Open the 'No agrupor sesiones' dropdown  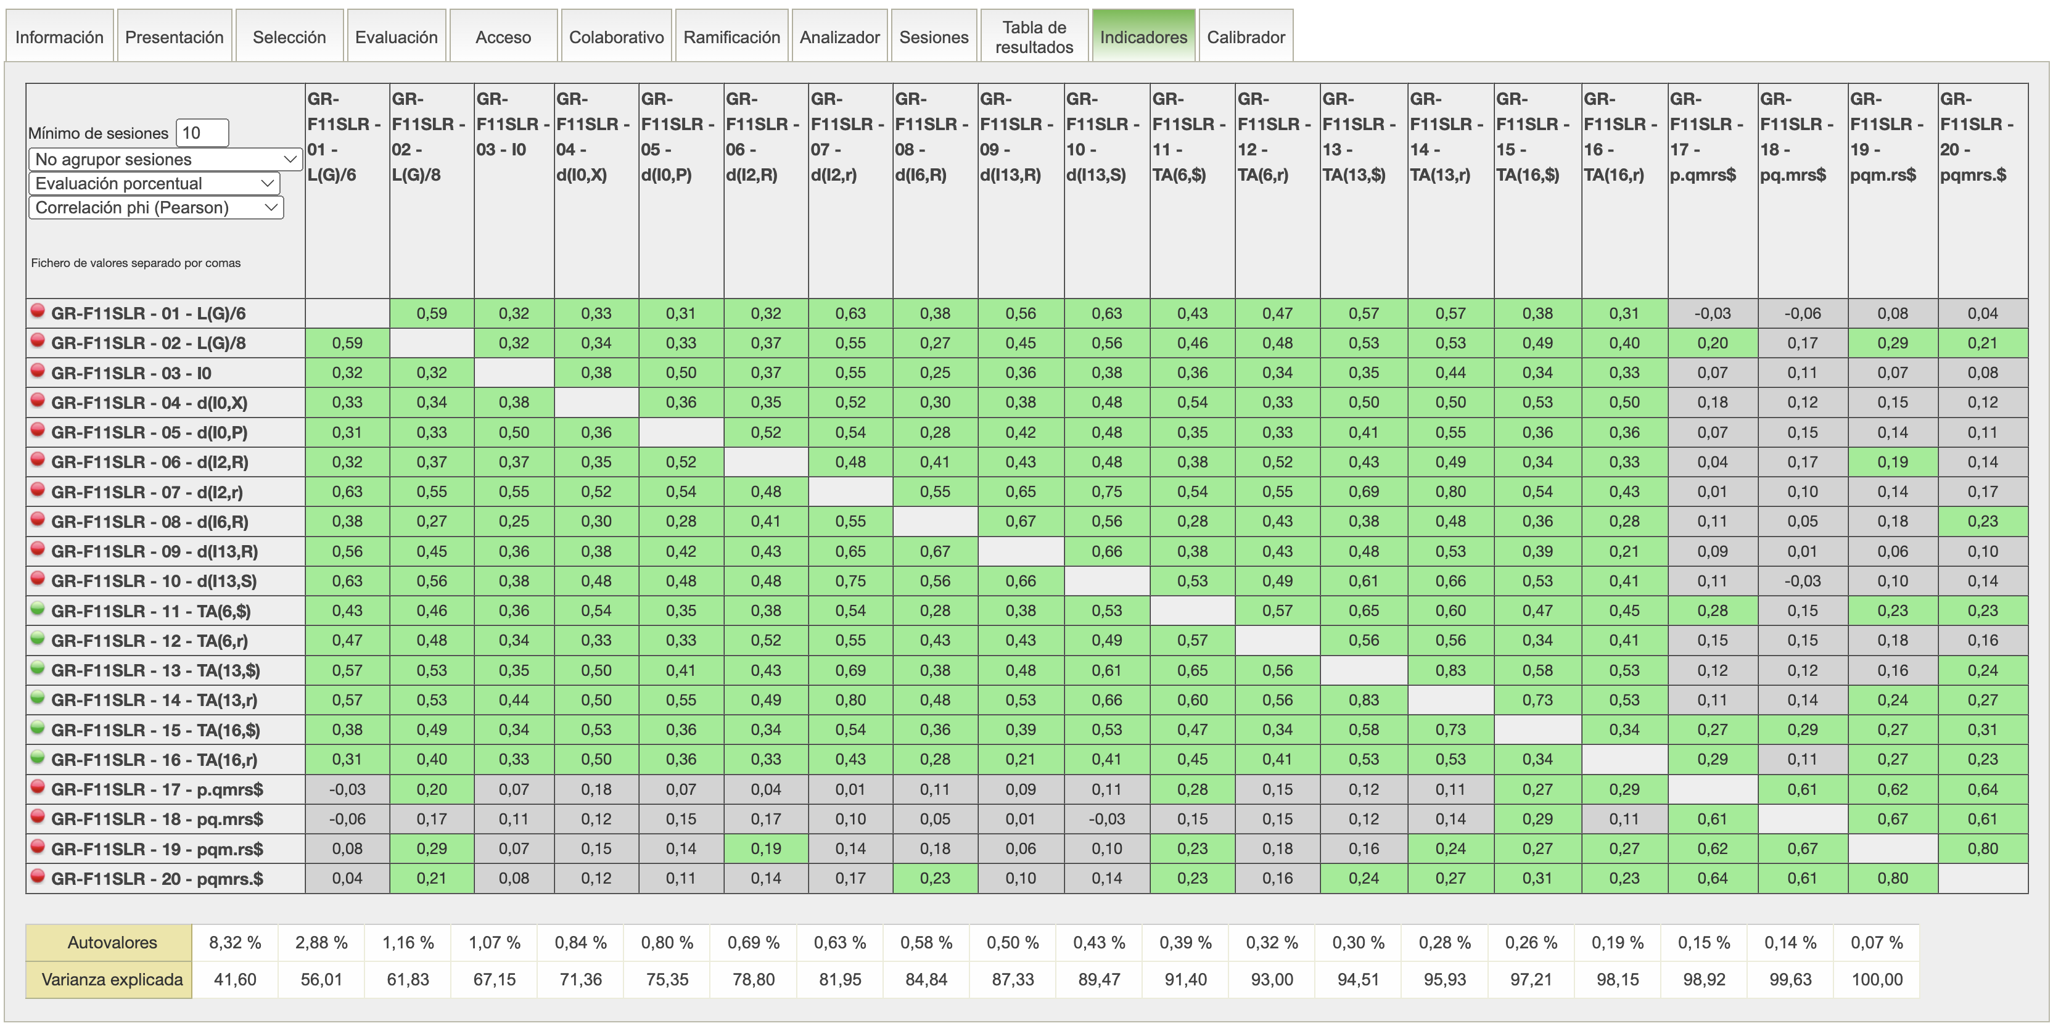pyautogui.click(x=166, y=159)
